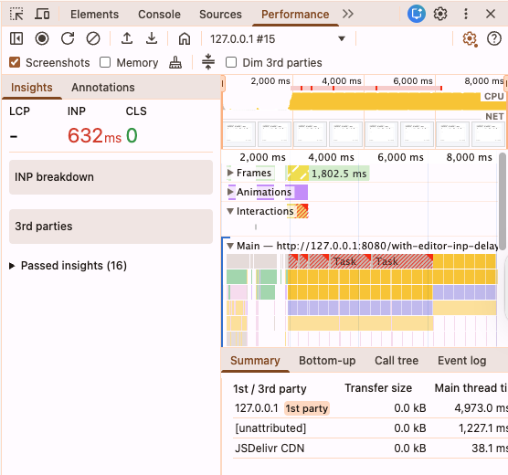Toggle device toolbar icon
This screenshot has height=475, width=508.
pos(42,15)
